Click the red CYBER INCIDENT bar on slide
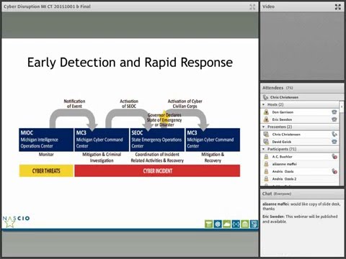346x259 pixels. coord(157,171)
